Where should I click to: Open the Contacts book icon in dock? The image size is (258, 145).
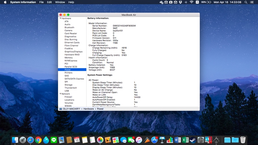coord(69,140)
